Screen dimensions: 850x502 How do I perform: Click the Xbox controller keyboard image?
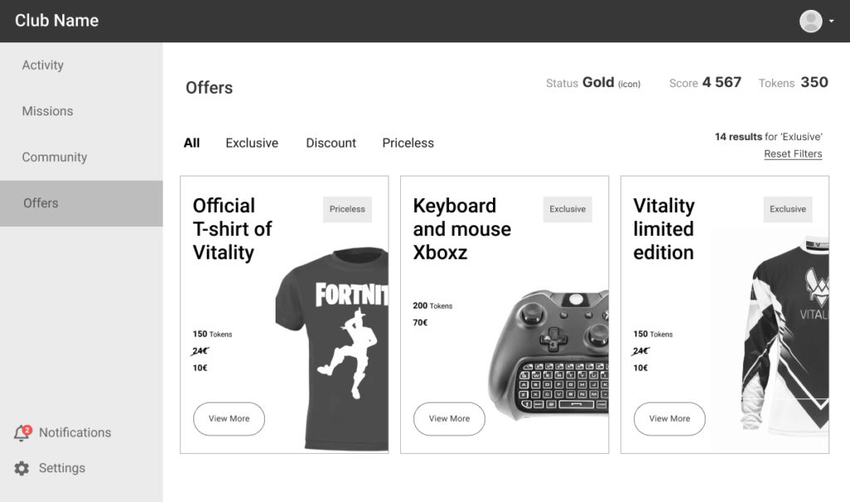pos(548,356)
